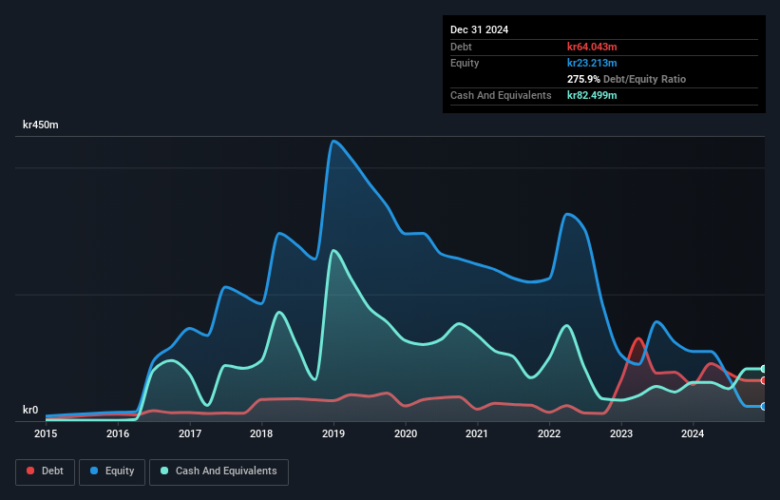Click the Debt end-point marker on chart
This screenshot has width=780, height=500.
tap(763, 380)
